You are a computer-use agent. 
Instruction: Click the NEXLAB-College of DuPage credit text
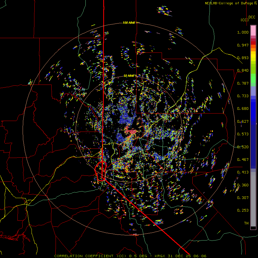tap(230, 3)
